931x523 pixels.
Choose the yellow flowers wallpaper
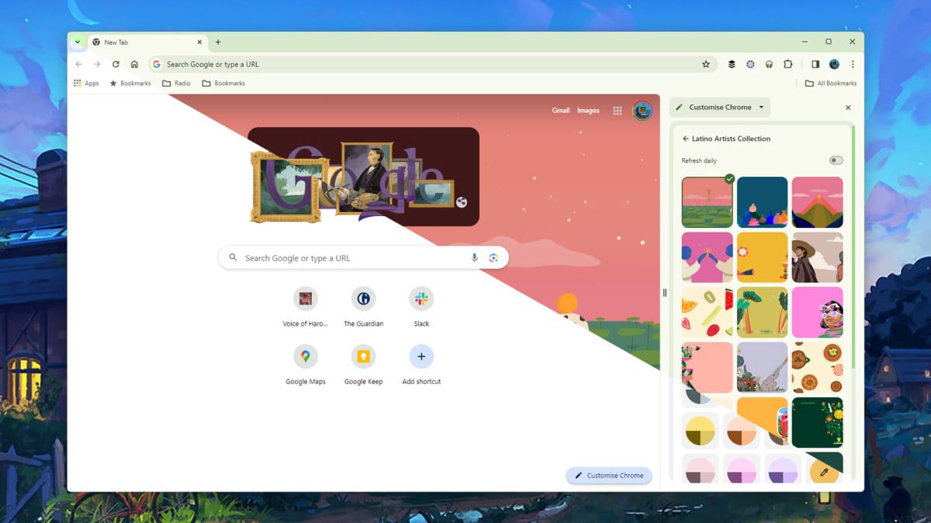click(x=763, y=257)
